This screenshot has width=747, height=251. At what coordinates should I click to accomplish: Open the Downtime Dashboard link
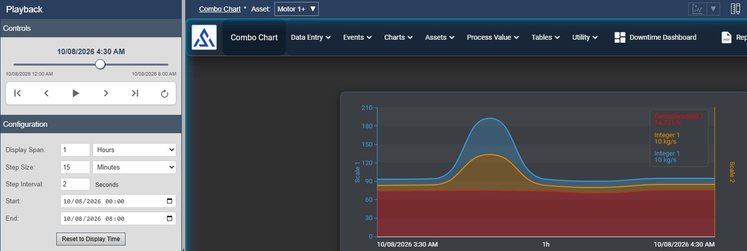tap(655, 37)
